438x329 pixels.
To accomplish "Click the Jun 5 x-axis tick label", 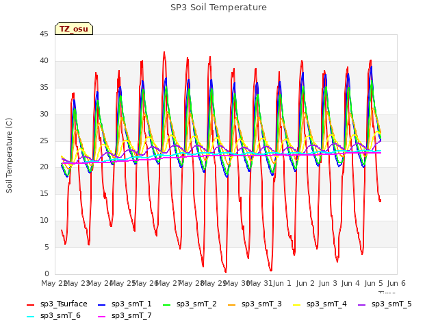I will 374,283.
